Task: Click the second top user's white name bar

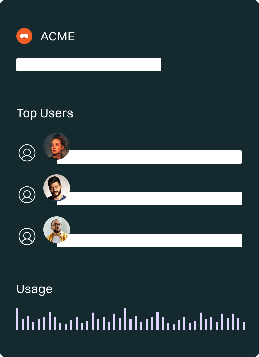Action: click(149, 198)
